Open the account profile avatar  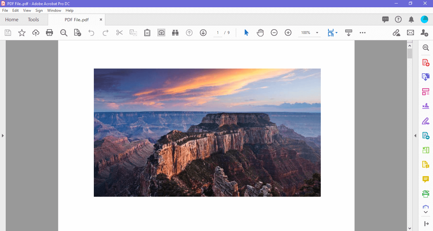[424, 20]
